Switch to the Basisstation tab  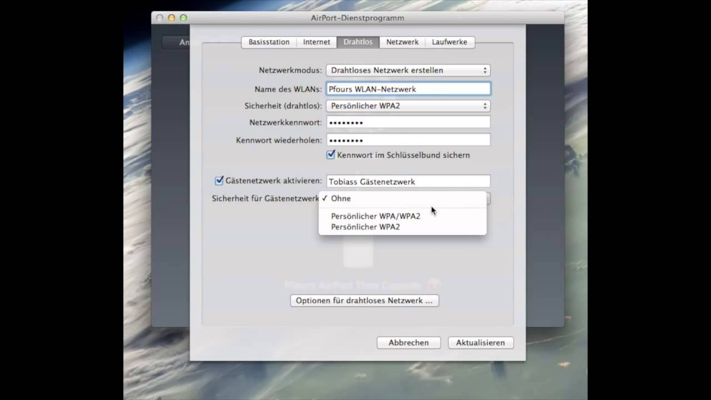pos(269,42)
